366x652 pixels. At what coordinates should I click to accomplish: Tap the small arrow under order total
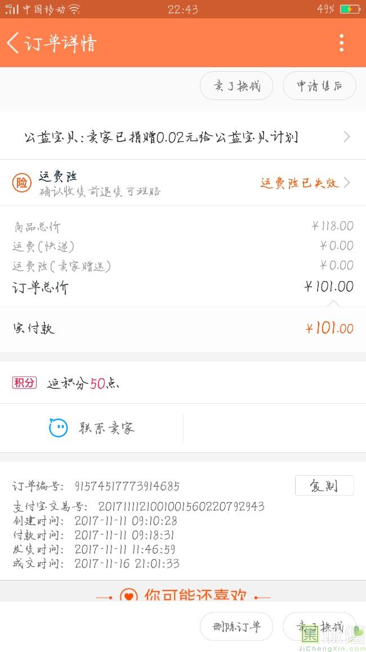tap(333, 304)
